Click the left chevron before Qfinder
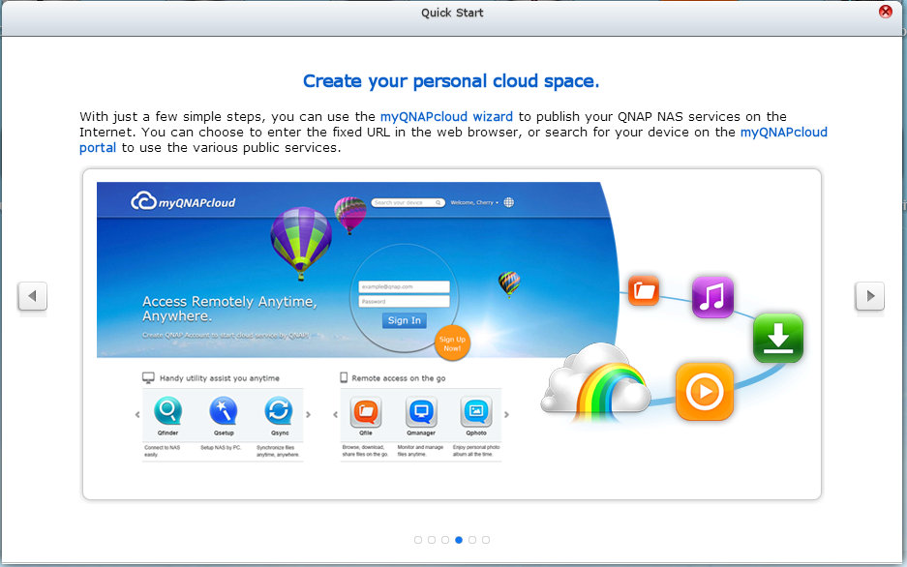Screen dimensions: 907x567 137,414
